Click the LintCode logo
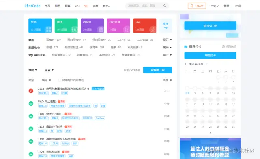The width and height of the screenshot is (260, 159). tap(32, 6)
